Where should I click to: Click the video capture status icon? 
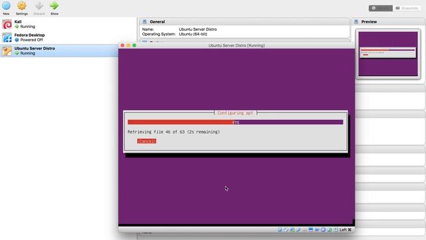click(317, 230)
